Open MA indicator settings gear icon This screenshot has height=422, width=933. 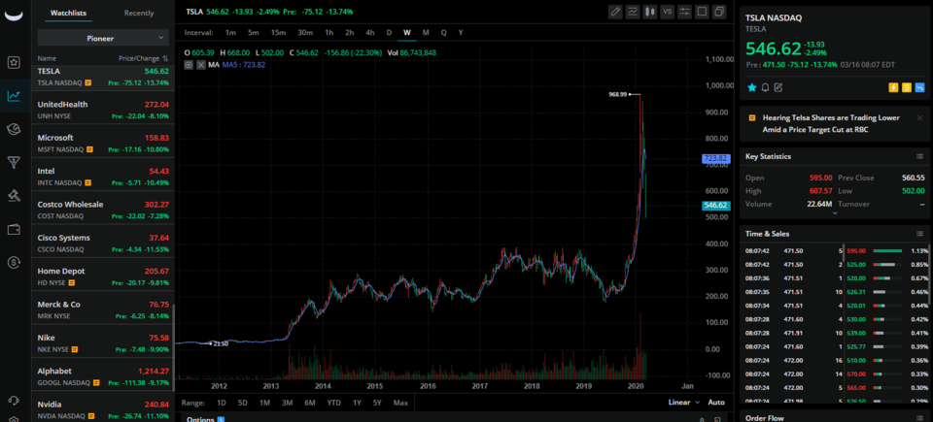click(x=189, y=65)
